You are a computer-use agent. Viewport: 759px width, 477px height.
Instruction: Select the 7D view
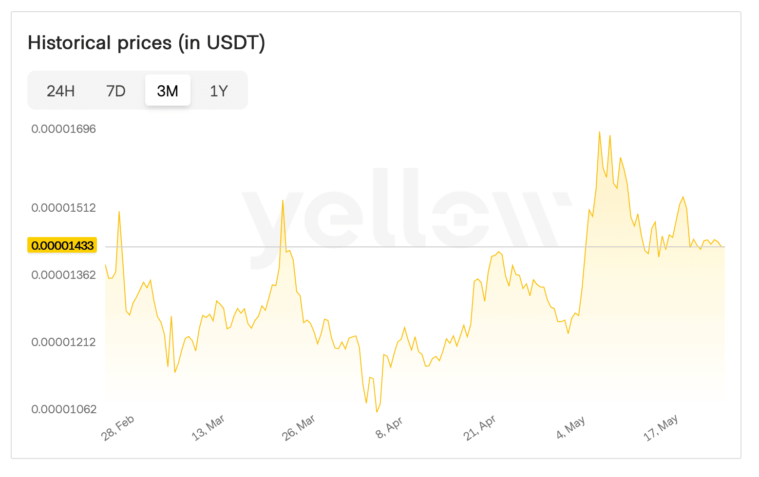[115, 91]
